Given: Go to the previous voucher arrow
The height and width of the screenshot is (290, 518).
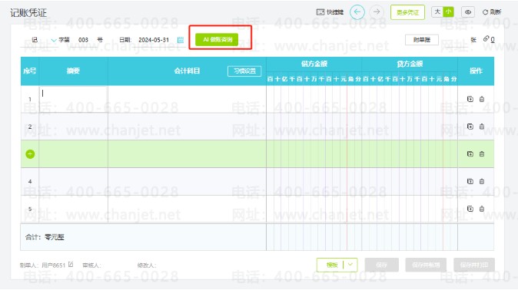Looking at the screenshot, I should pyautogui.click(x=357, y=12).
